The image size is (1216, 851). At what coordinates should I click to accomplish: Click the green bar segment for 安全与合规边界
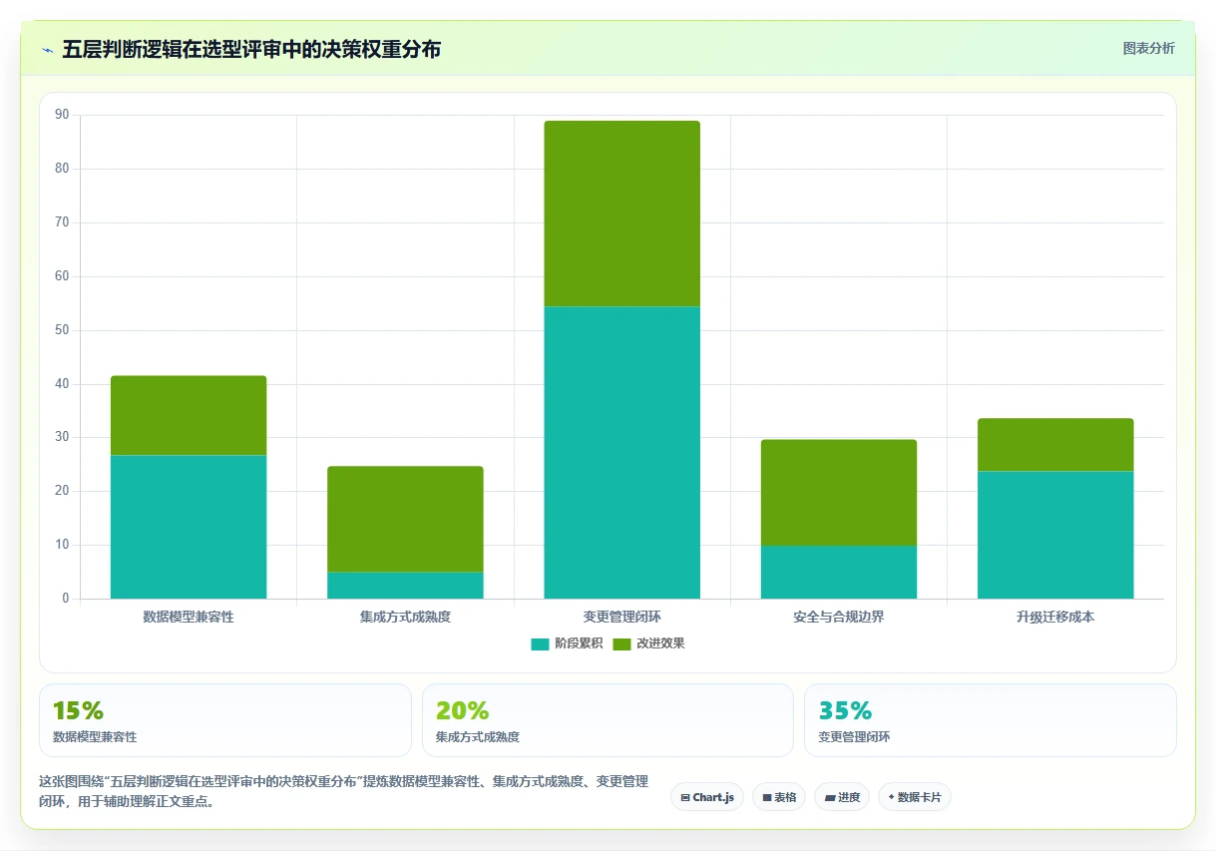point(839,493)
